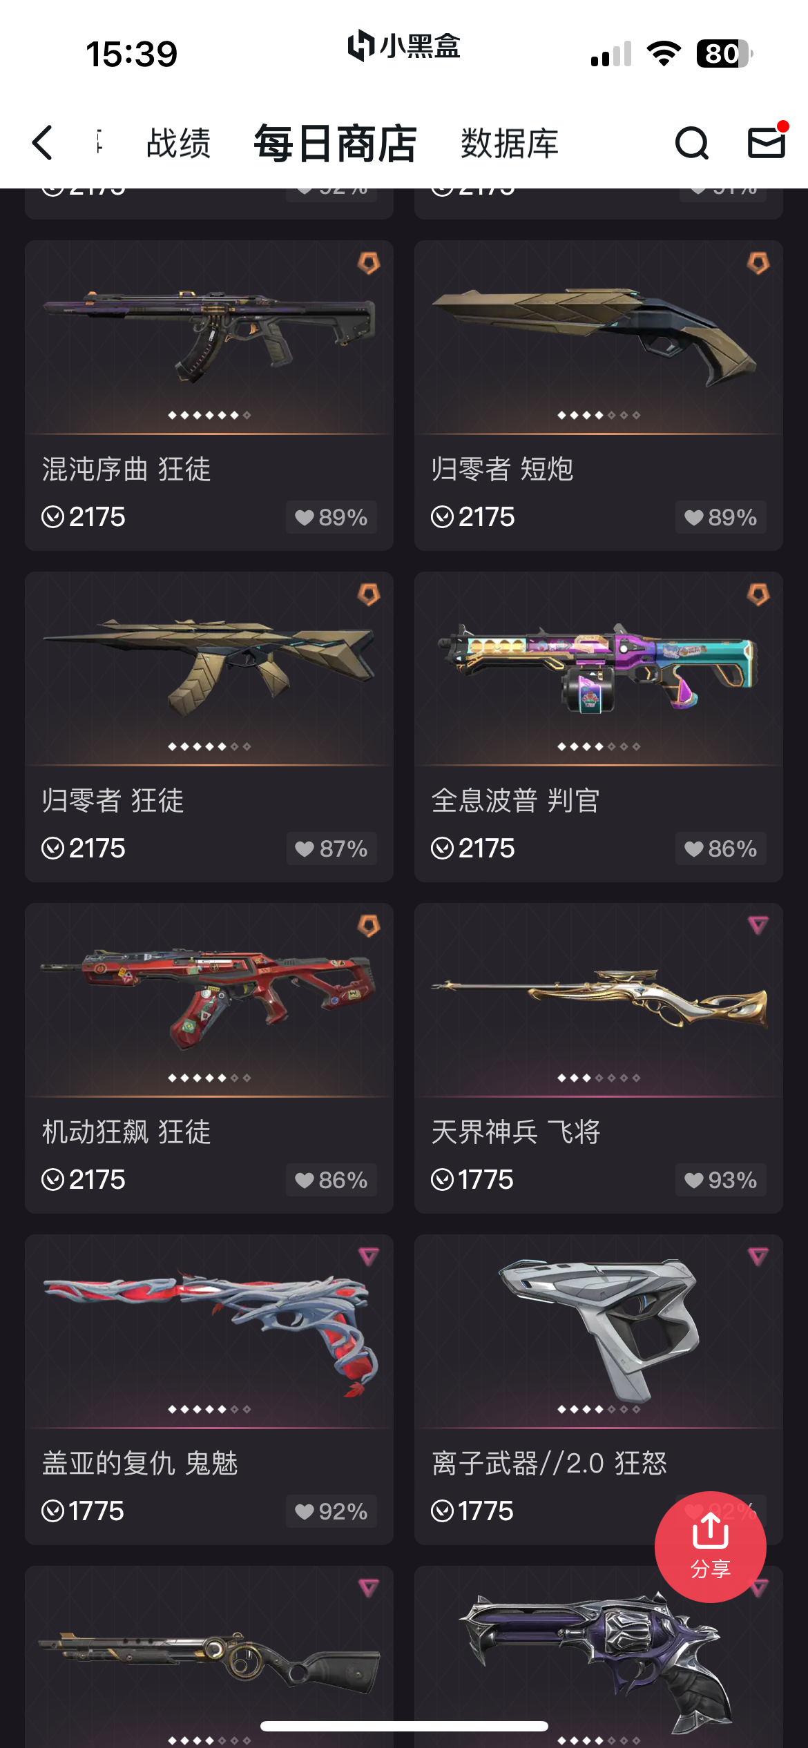
Task: Tap the 87% heart on 归零者 狂徒
Action: [331, 848]
